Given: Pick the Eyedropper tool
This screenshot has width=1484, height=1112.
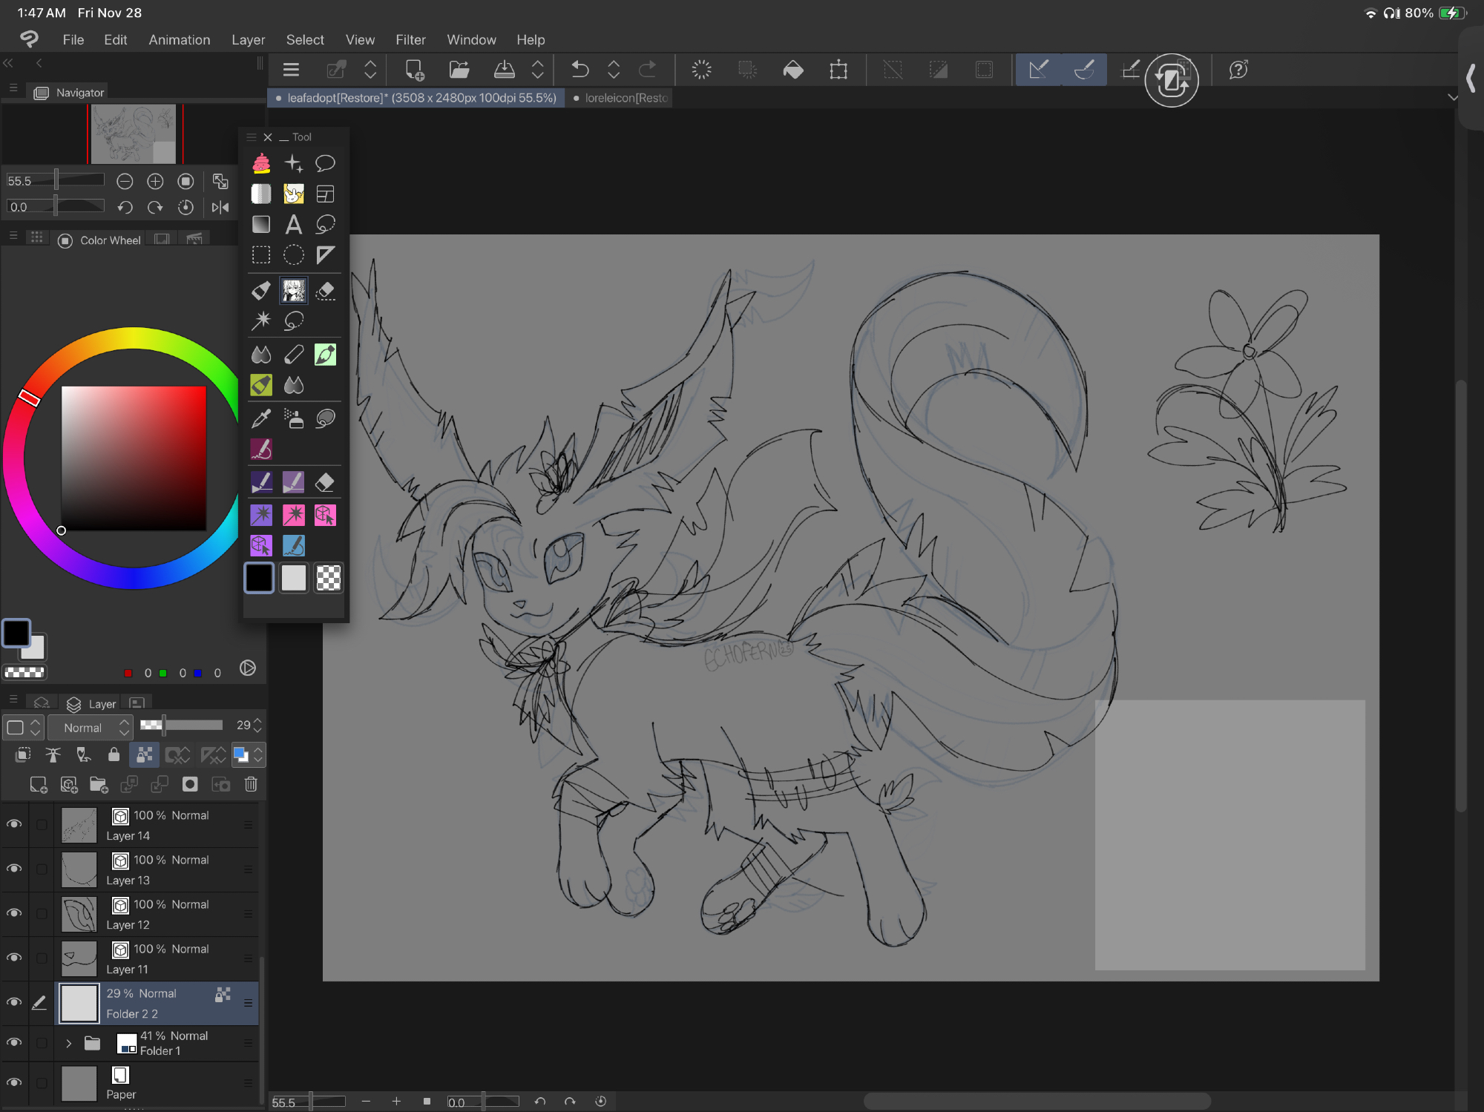Looking at the screenshot, I should pos(261,419).
